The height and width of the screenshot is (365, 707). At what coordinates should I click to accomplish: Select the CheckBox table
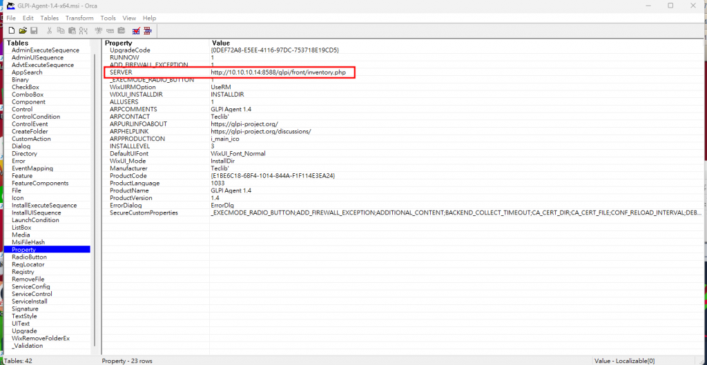point(26,87)
